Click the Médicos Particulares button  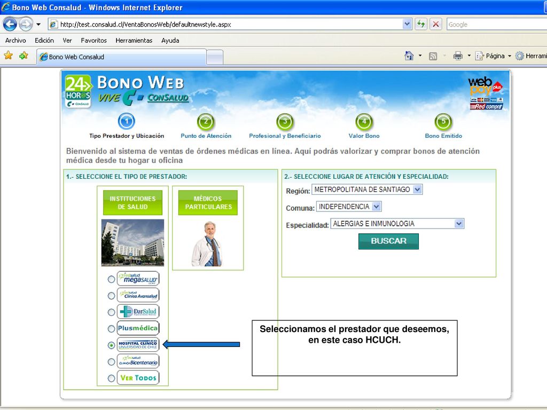[208, 202]
